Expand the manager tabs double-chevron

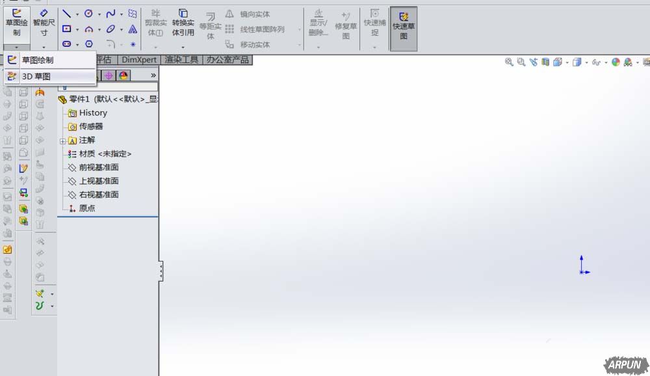[x=153, y=75]
